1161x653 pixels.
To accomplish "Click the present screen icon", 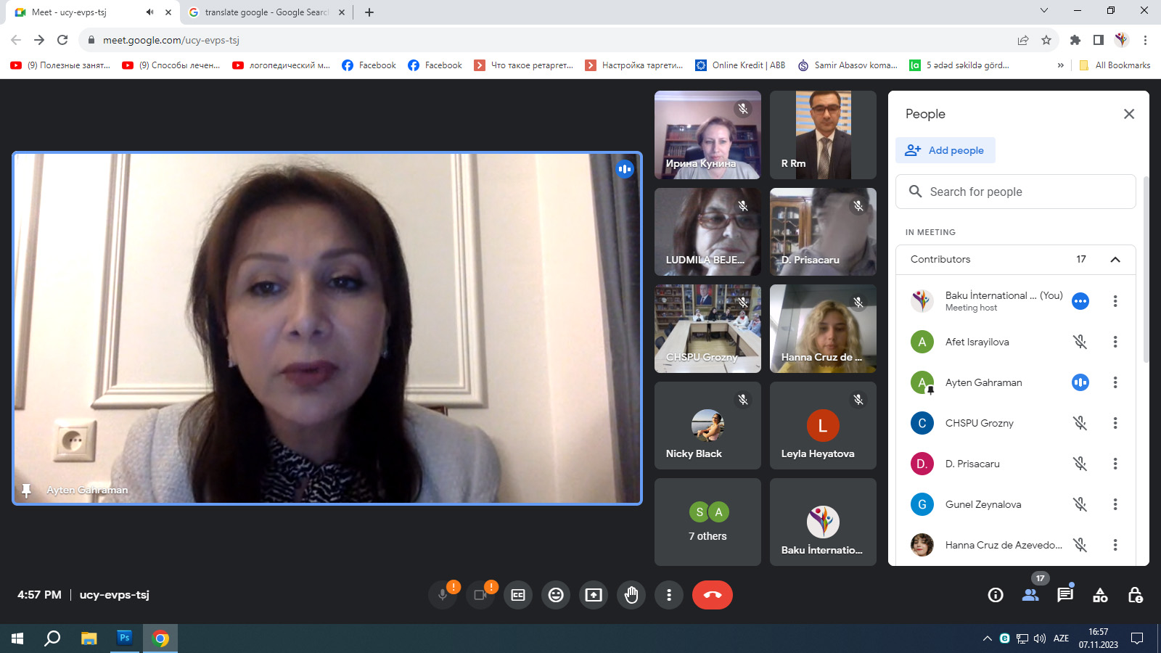I will click(594, 595).
